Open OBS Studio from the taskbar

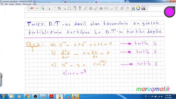point(35,97)
